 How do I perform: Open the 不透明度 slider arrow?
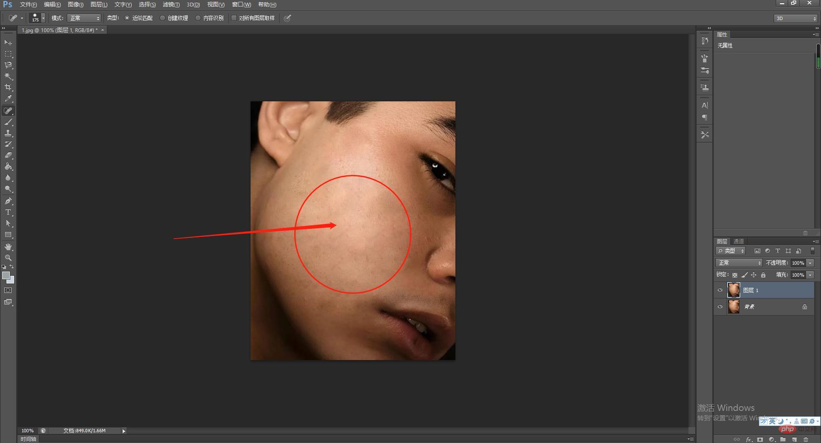click(x=810, y=263)
